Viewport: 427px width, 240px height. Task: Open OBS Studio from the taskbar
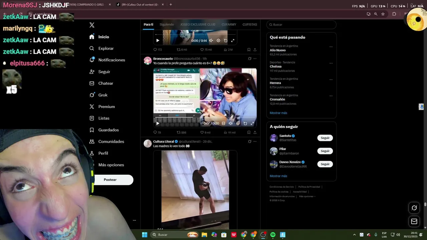coord(263,235)
